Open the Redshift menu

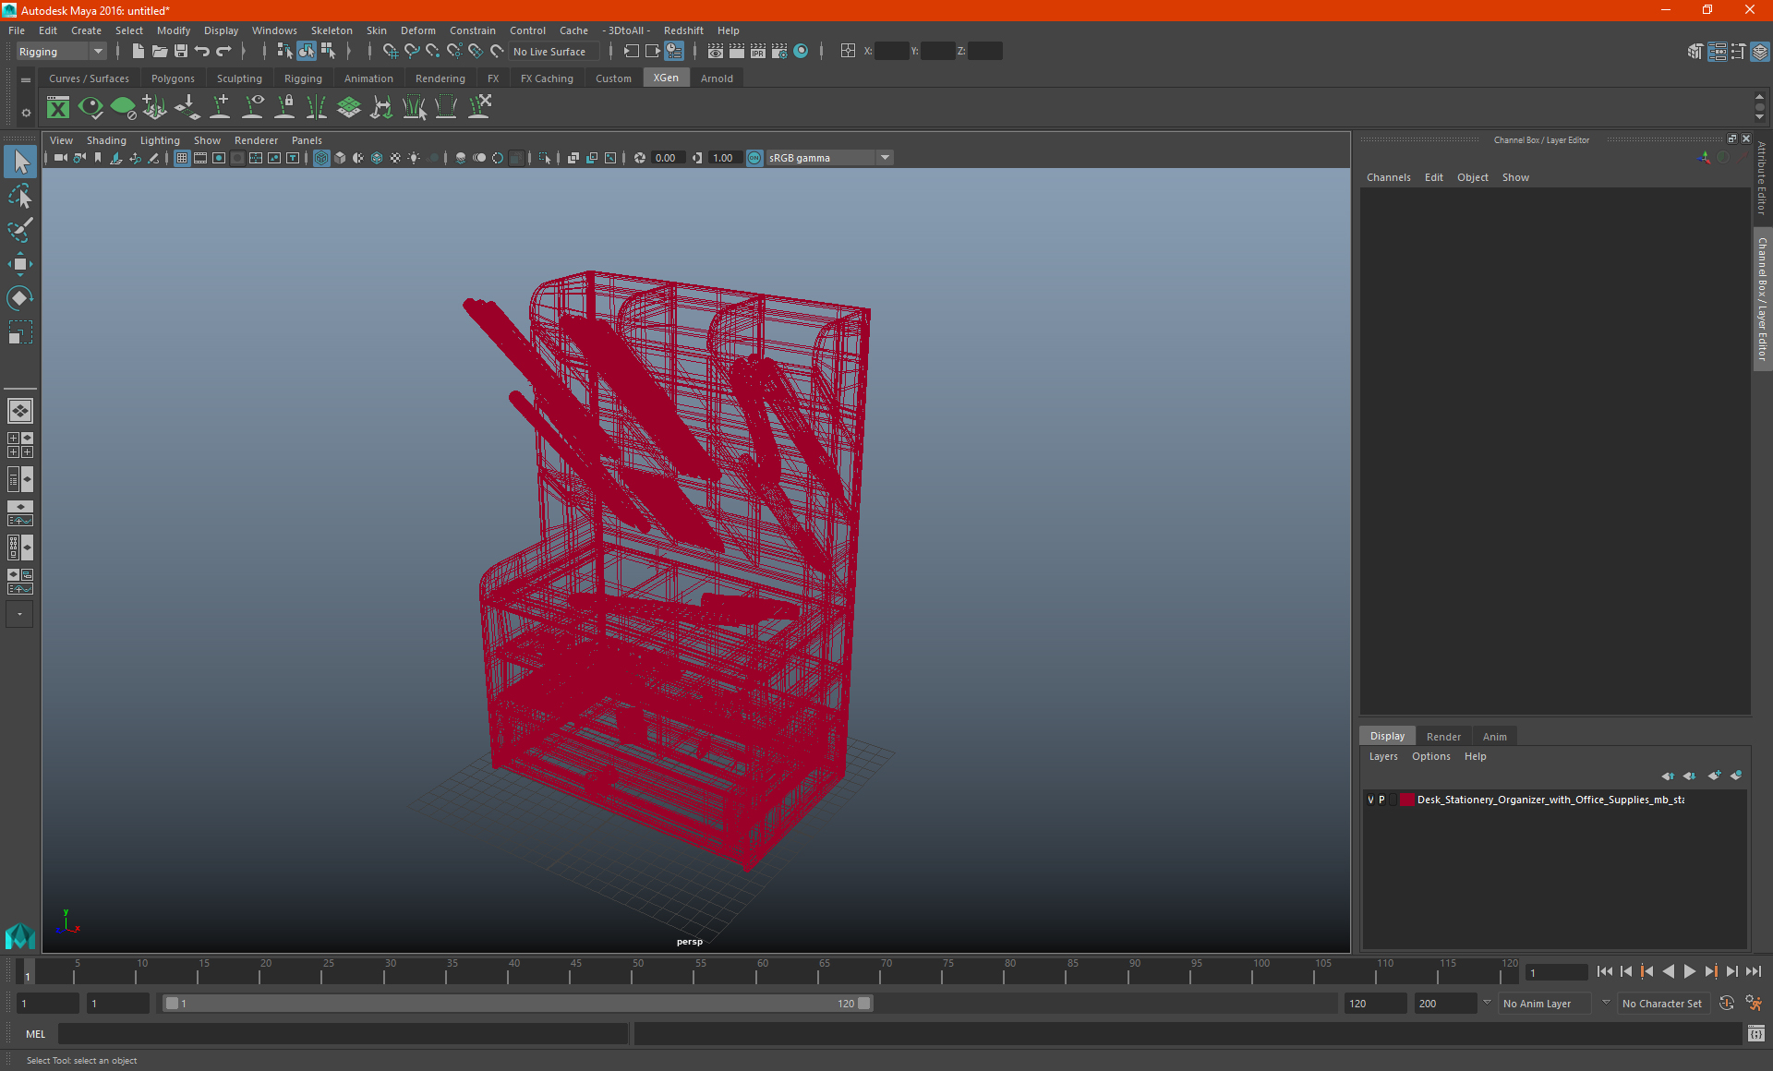[x=683, y=30]
